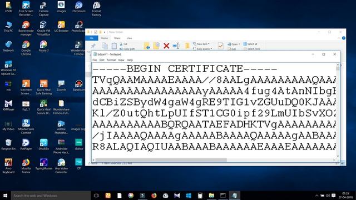The image size is (356, 200).
Task: Click the Rename icon in ribbon
Action: [x=176, y=46]
